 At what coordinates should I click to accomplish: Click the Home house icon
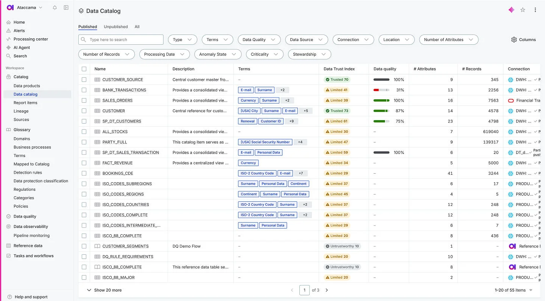coord(9,22)
